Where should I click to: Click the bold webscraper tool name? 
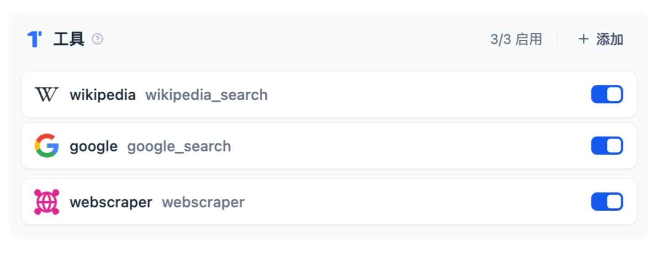tap(111, 202)
